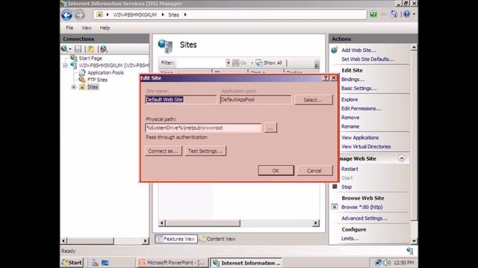Cancel the Edit Site dialog
The width and height of the screenshot is (478, 268).
[x=314, y=170]
